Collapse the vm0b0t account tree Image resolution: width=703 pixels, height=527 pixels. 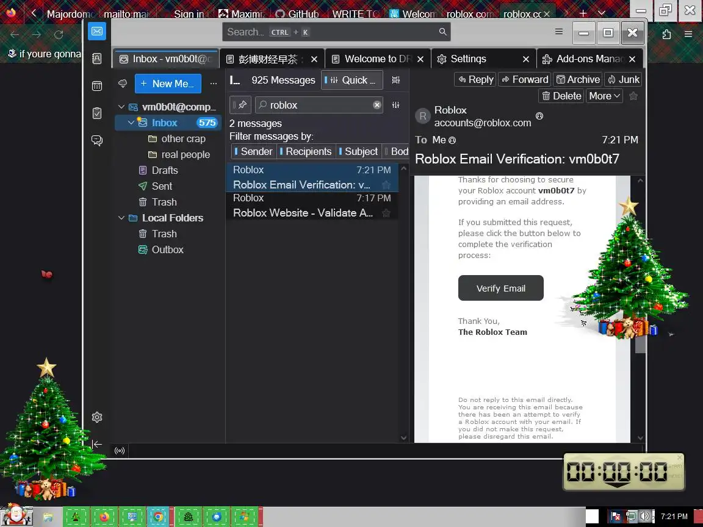point(121,107)
